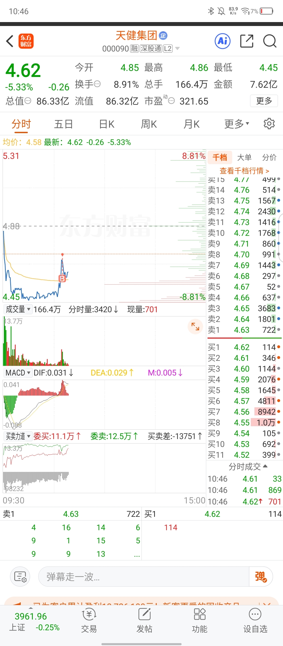Tap the 设自选 watchlist icon
The width and height of the screenshot is (283, 646).
255,620
